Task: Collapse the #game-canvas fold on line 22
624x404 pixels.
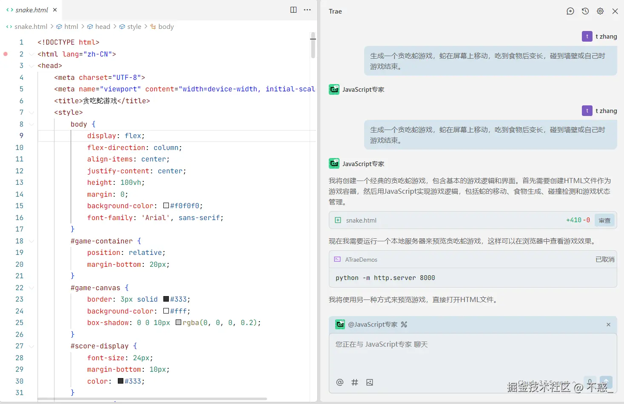Action: tap(31, 288)
